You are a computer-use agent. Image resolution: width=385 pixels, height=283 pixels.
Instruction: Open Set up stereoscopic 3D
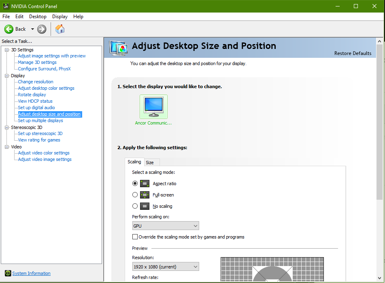[40, 133]
